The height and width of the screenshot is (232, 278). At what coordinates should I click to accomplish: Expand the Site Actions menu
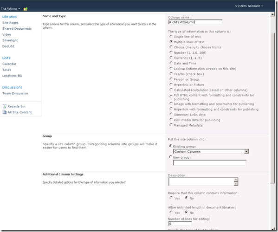(10, 8)
